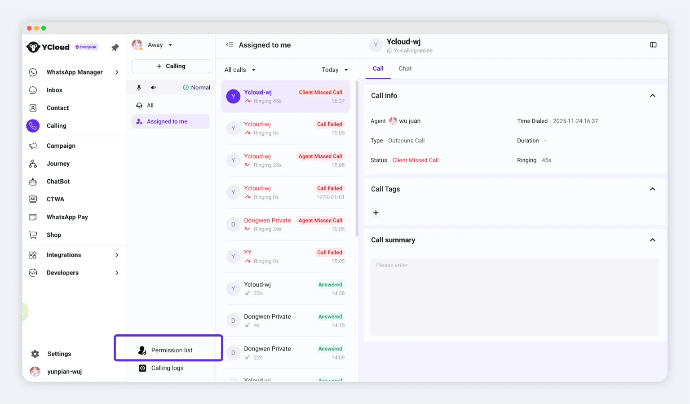Viewport: 690px width, 404px height.
Task: Open YY Call Failed at 15:05
Action: (286, 257)
